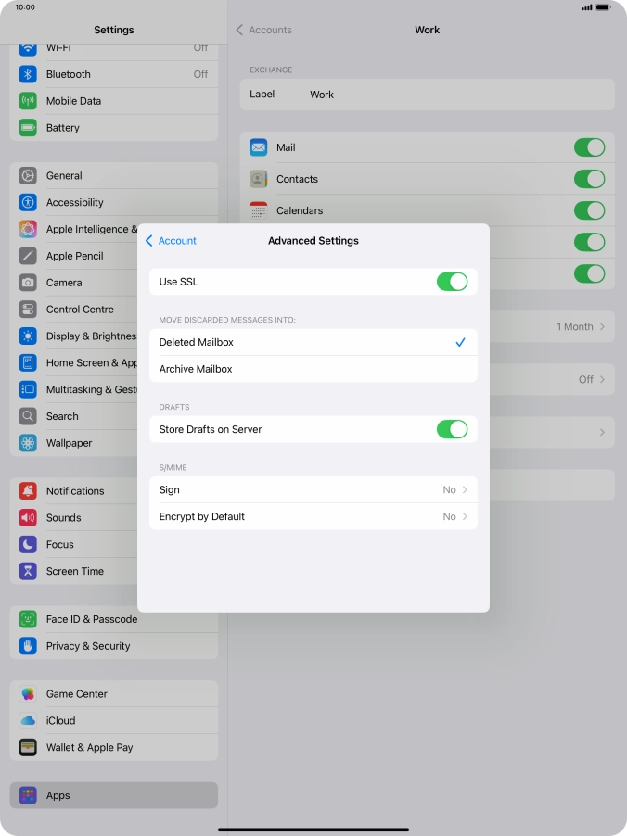
Task: Return to Accounts list
Action: click(x=263, y=30)
